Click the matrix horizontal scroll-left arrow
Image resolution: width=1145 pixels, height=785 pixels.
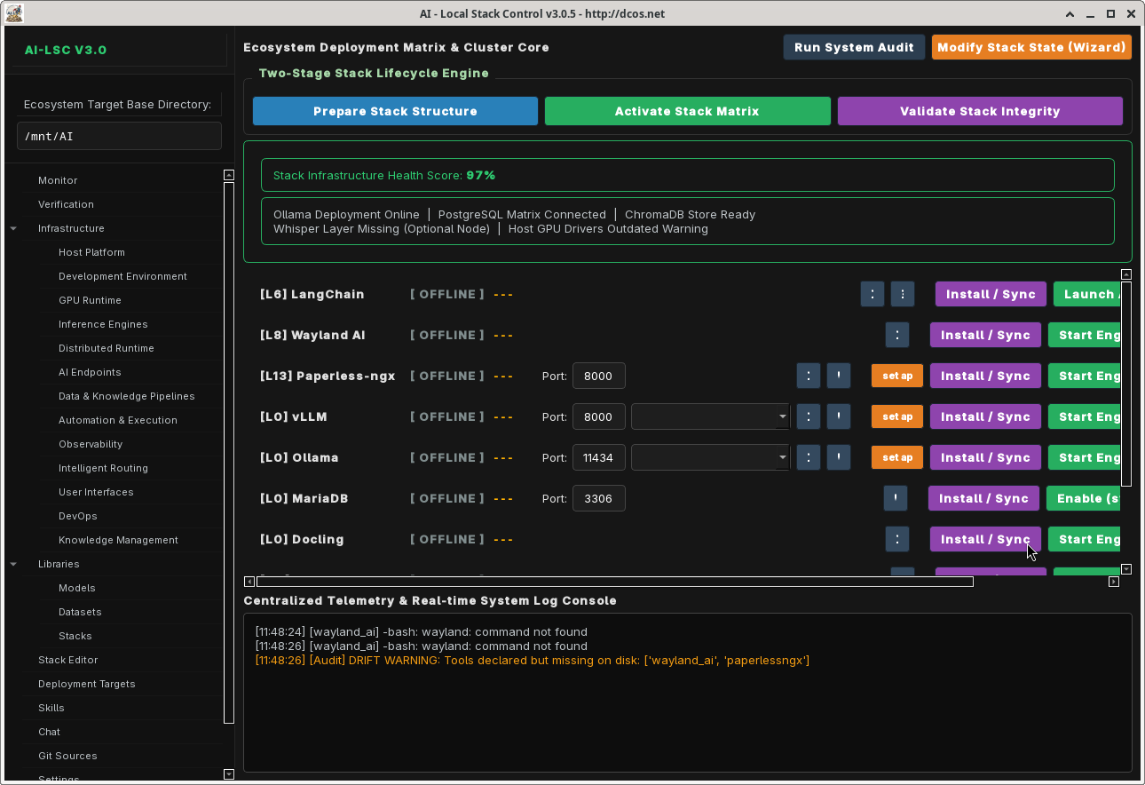point(249,582)
